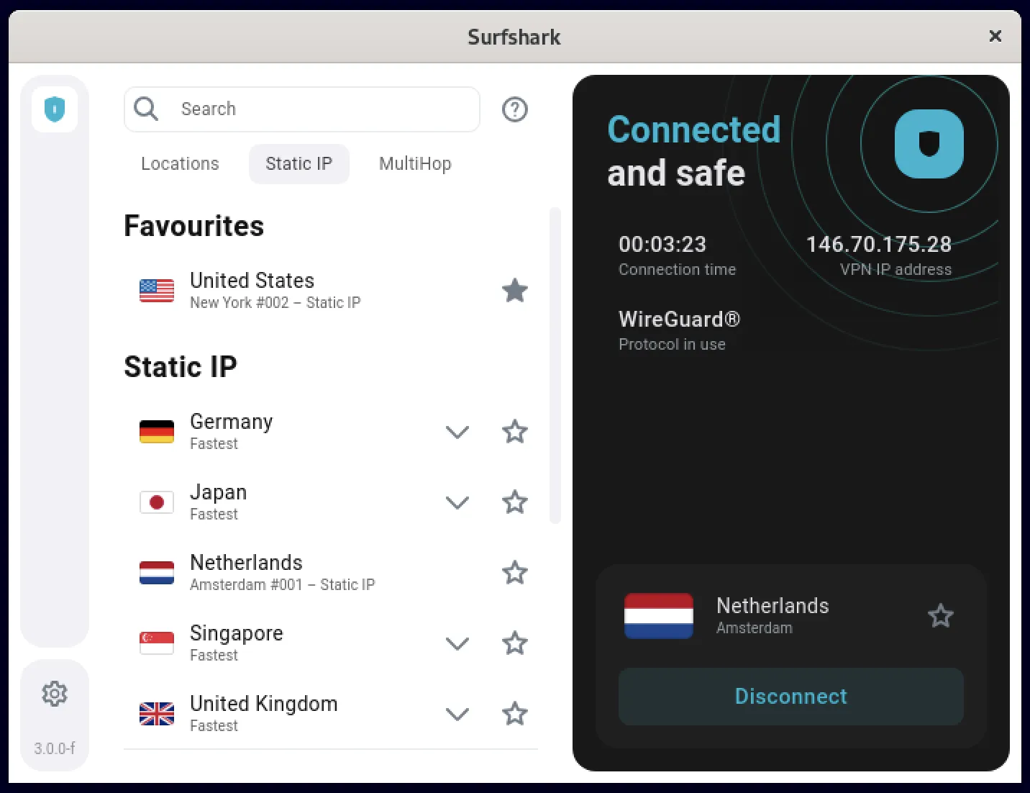1030x793 pixels.
Task: Click the magnifying glass search icon
Action: pyautogui.click(x=146, y=109)
